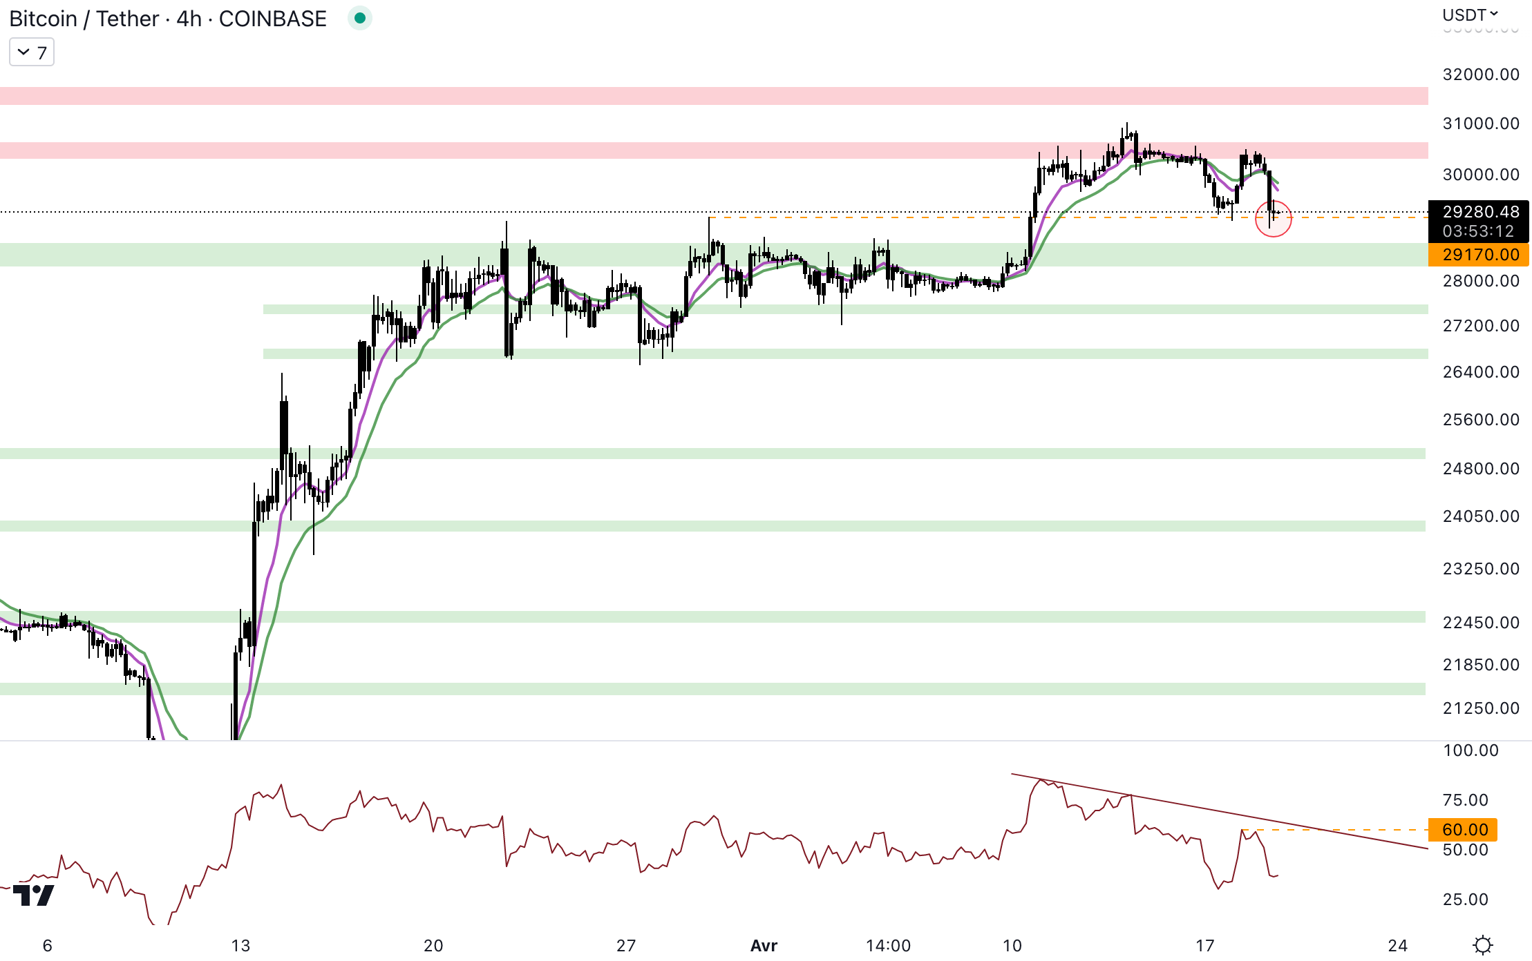
Task: Click the TradingView logo
Action: point(33,895)
